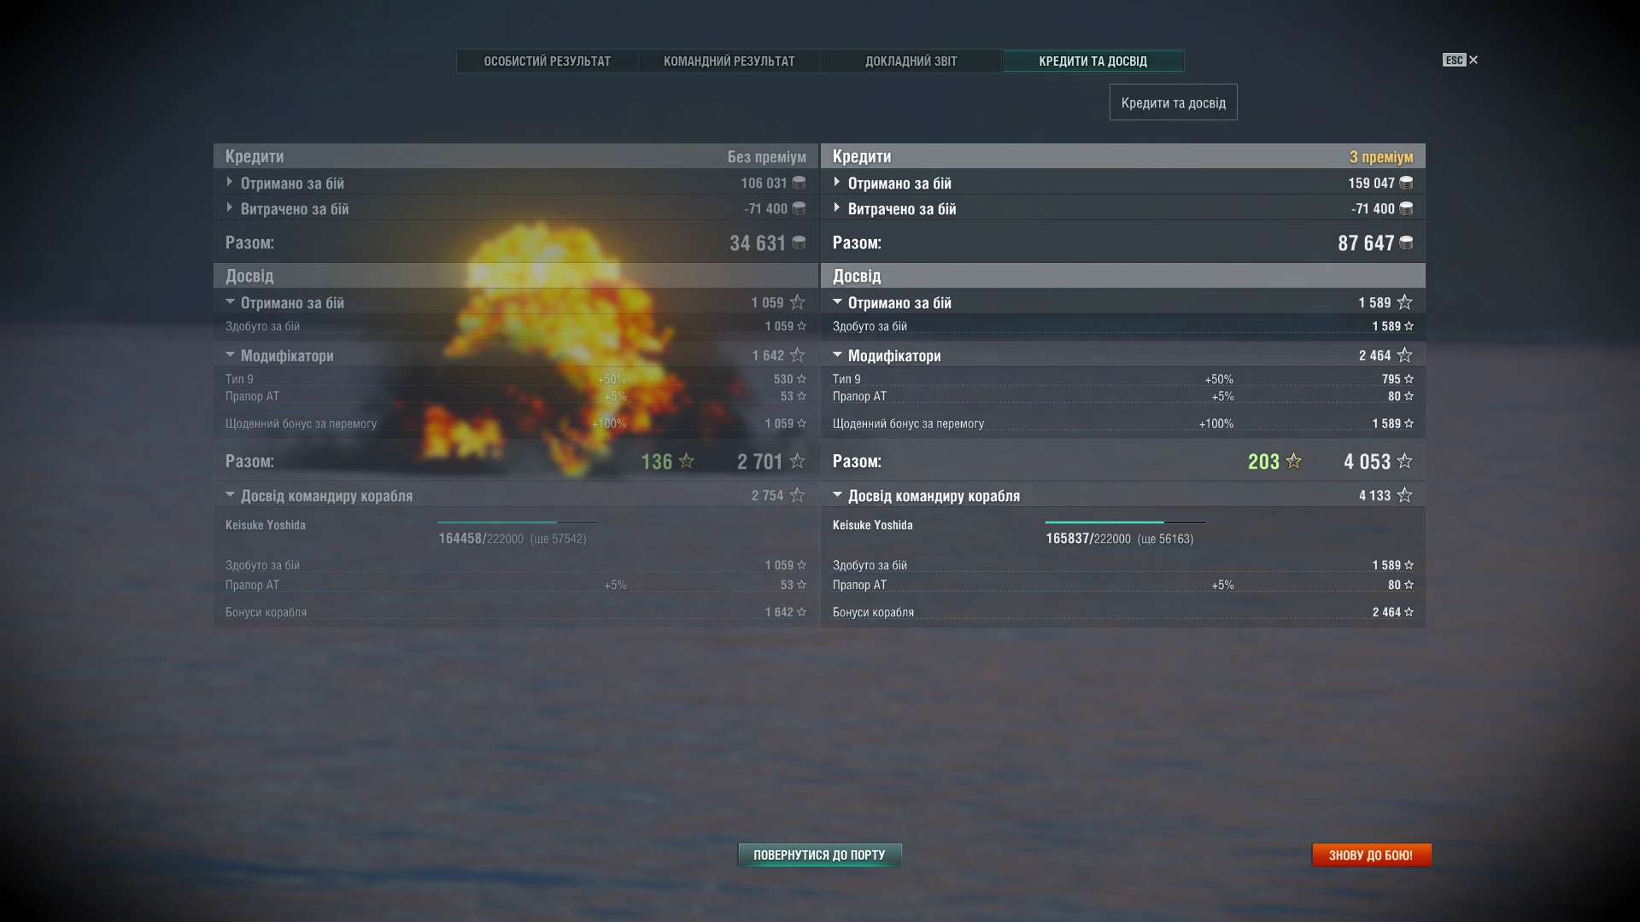Click the star icon next to 4 053

[1404, 461]
